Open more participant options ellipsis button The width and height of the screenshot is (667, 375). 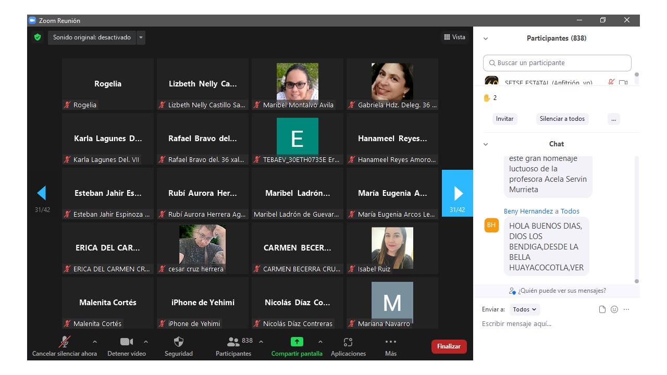[x=613, y=119]
